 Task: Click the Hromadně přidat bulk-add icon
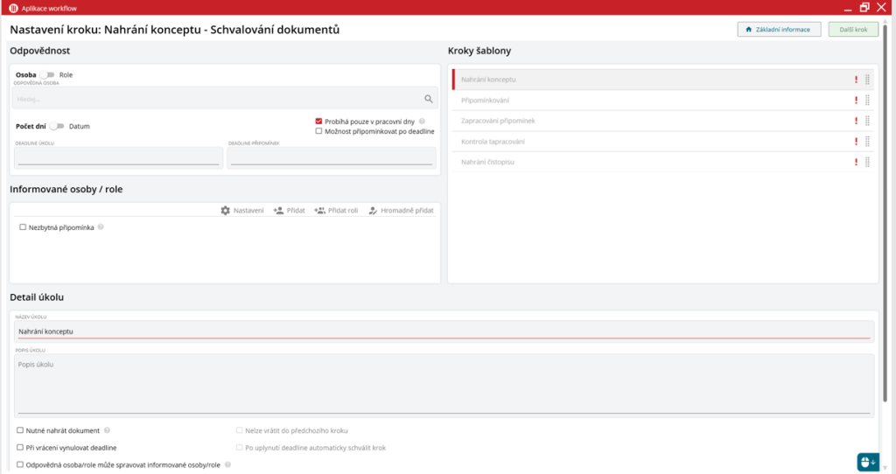click(x=373, y=211)
